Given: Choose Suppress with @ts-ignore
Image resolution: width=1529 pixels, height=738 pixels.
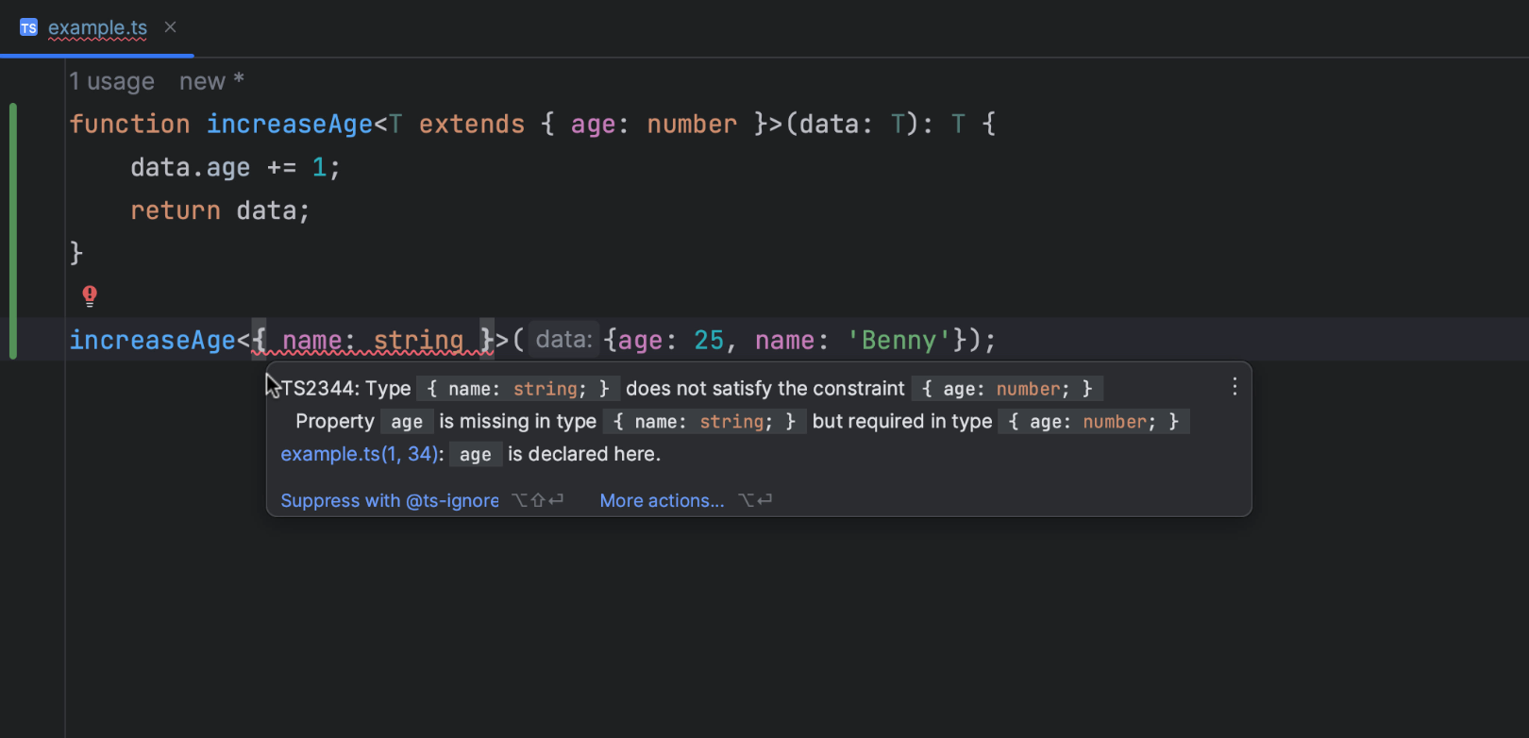Looking at the screenshot, I should pos(389,501).
